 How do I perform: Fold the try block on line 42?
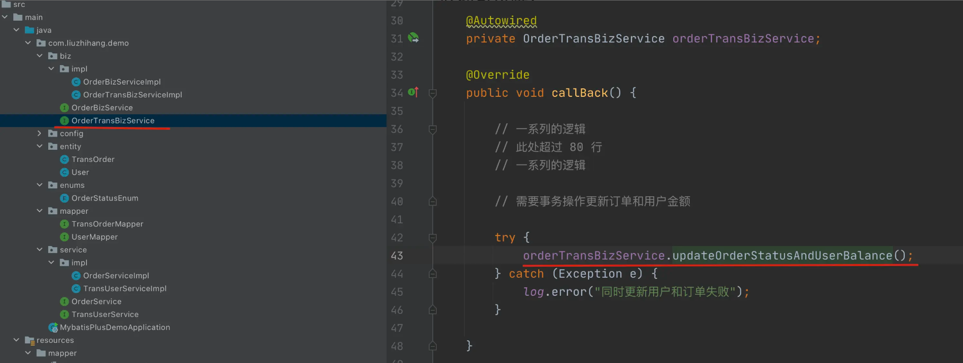(433, 238)
